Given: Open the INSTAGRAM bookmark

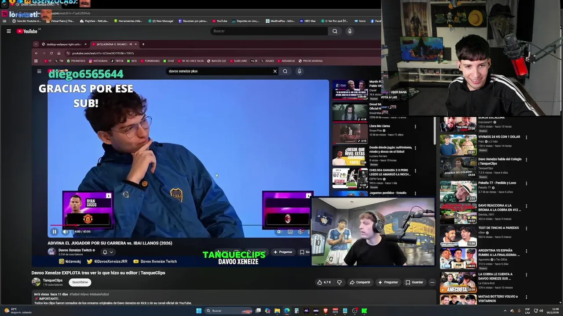Looking at the screenshot, I should click(x=98, y=61).
